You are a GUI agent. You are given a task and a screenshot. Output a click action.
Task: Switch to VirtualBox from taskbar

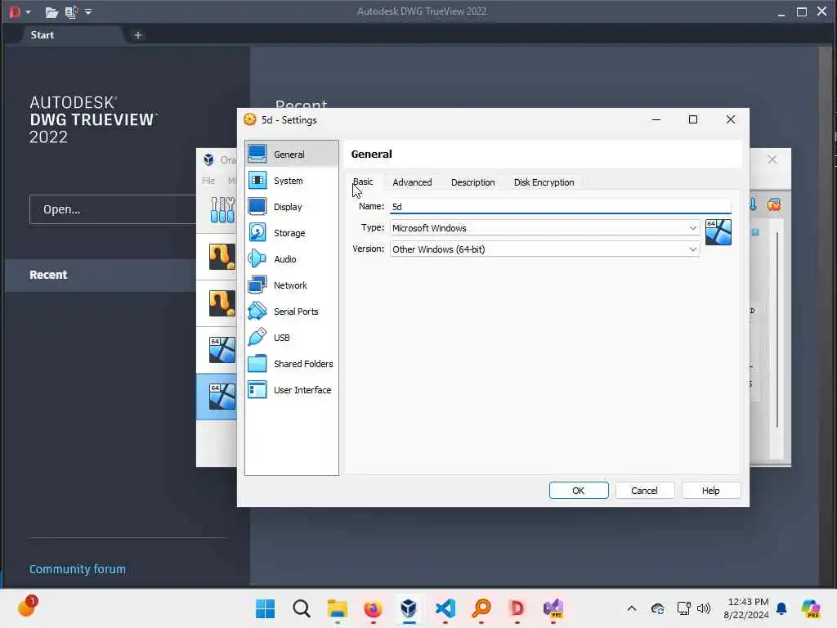pyautogui.click(x=409, y=608)
